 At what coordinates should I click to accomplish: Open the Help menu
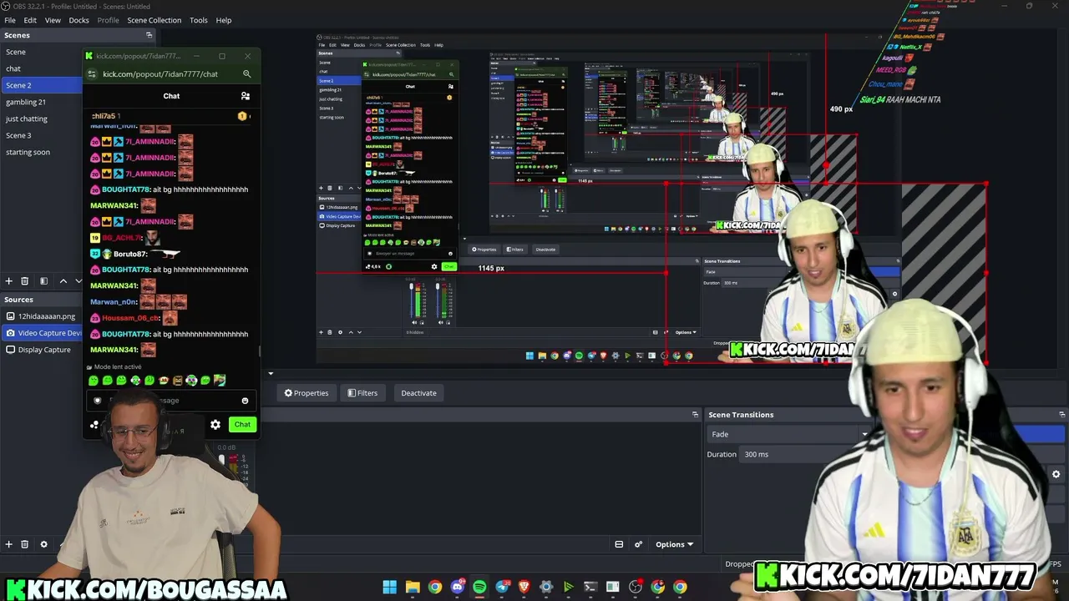(224, 20)
